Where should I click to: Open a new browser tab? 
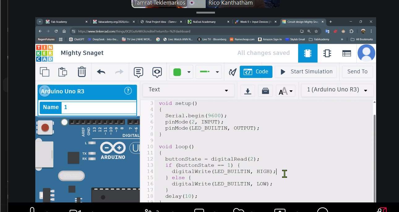click(331, 22)
